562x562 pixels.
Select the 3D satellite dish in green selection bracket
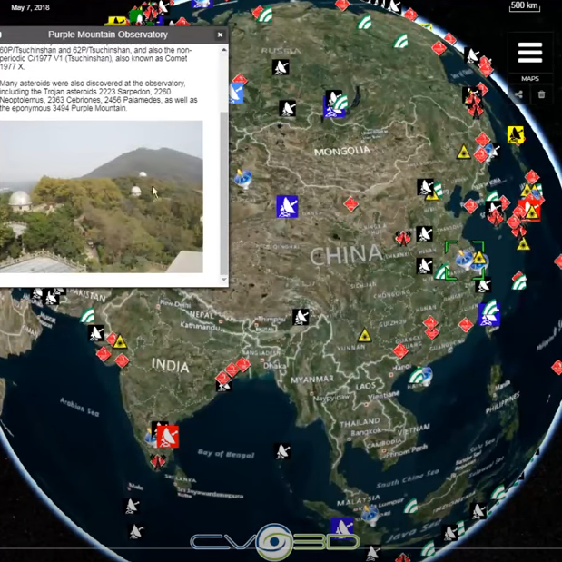point(464,259)
